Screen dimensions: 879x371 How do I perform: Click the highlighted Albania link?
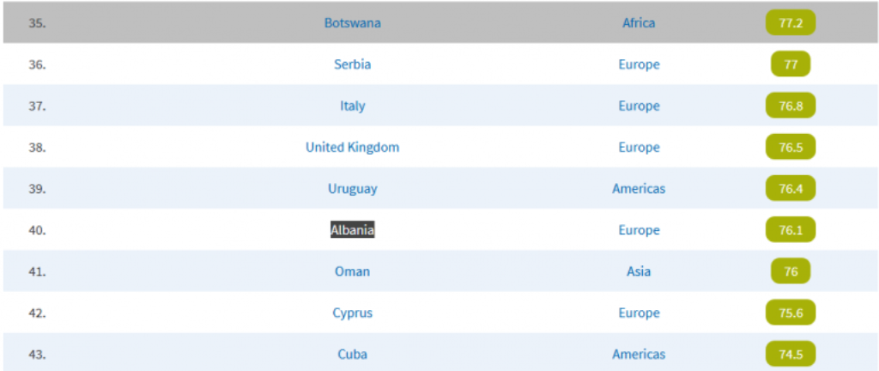pyautogui.click(x=352, y=230)
